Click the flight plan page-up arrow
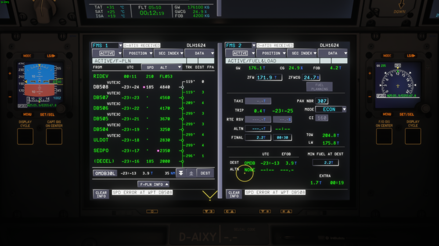This screenshot has height=246, width=439. click(191, 173)
